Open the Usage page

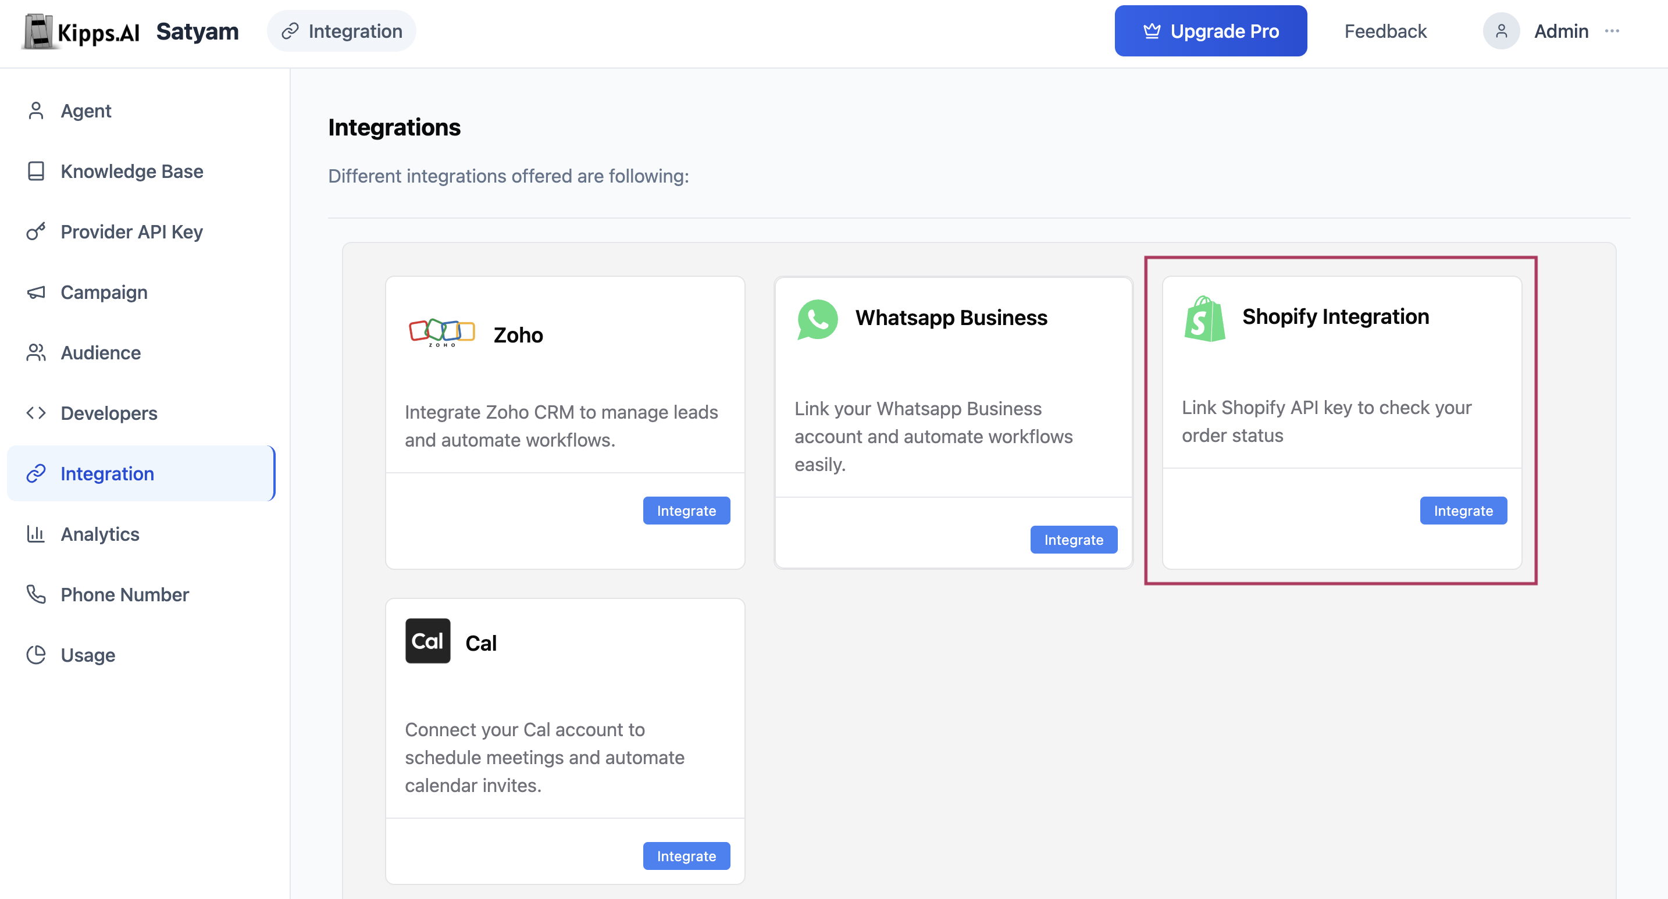[141, 654]
